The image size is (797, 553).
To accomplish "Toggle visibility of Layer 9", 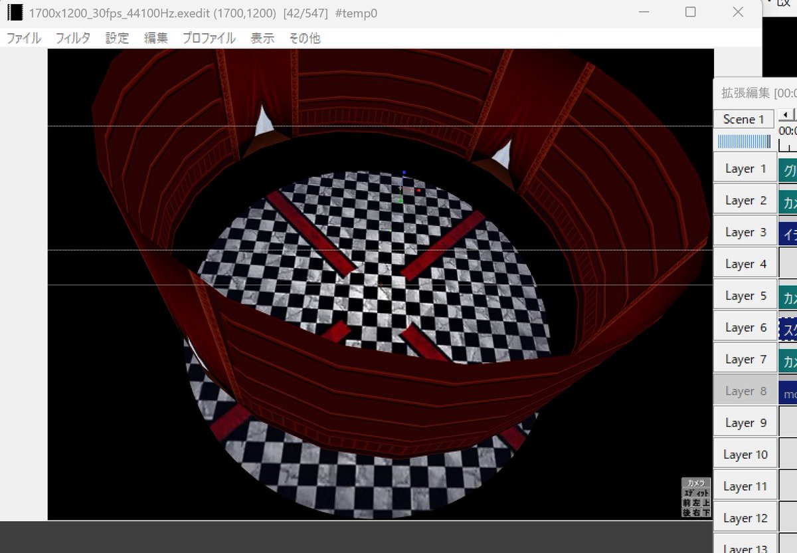I will [745, 423].
